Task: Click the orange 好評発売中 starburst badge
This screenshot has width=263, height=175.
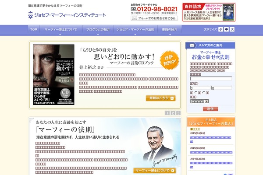Action: click(169, 60)
